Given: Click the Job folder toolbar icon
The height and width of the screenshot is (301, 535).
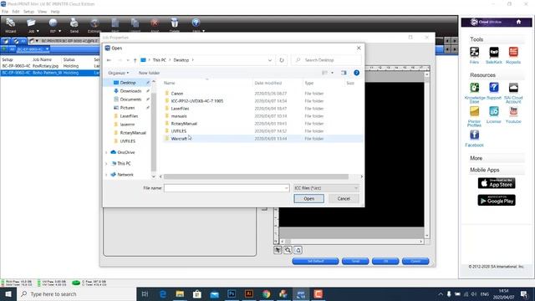Looking at the screenshot, I should pyautogui.click(x=31, y=23).
